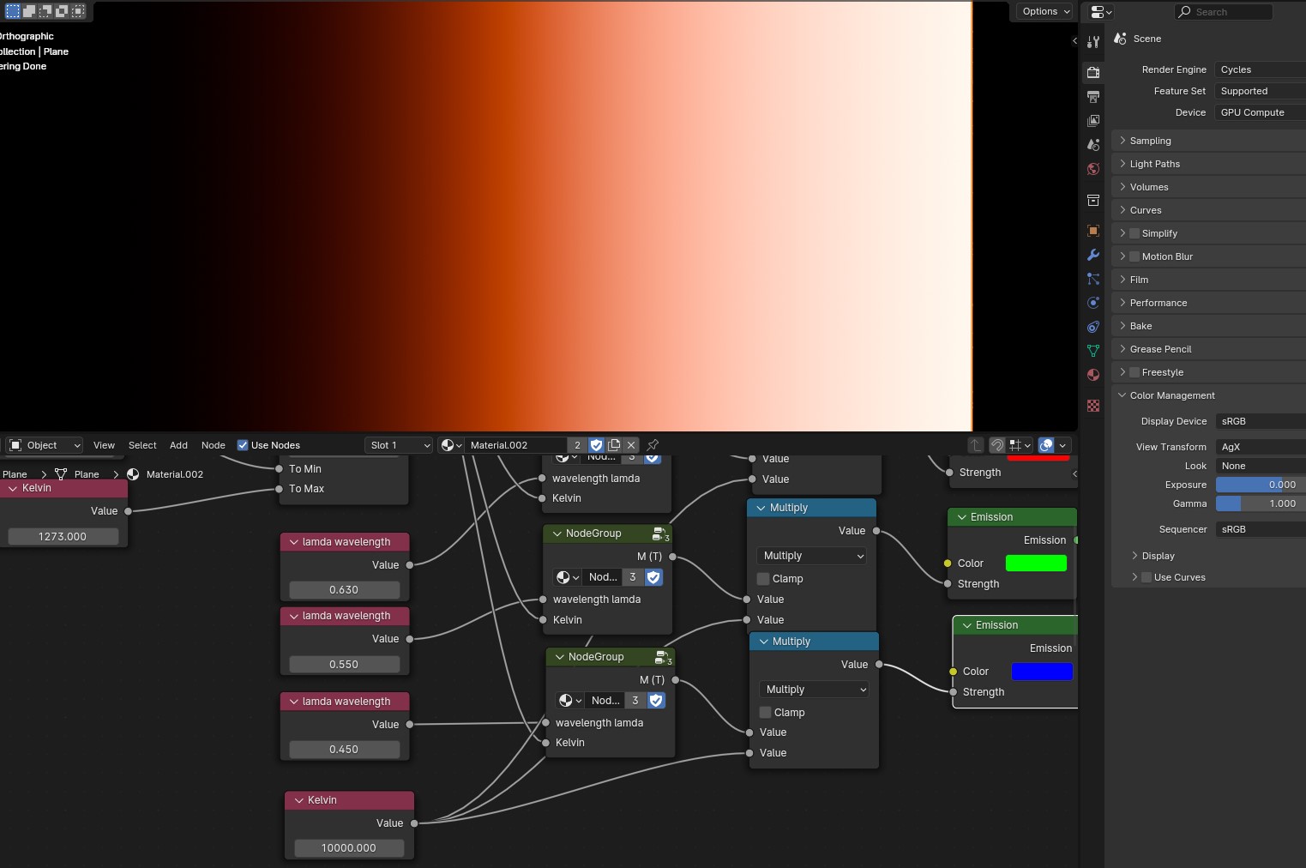
Task: Open the World properties tab
Action: coord(1093,169)
